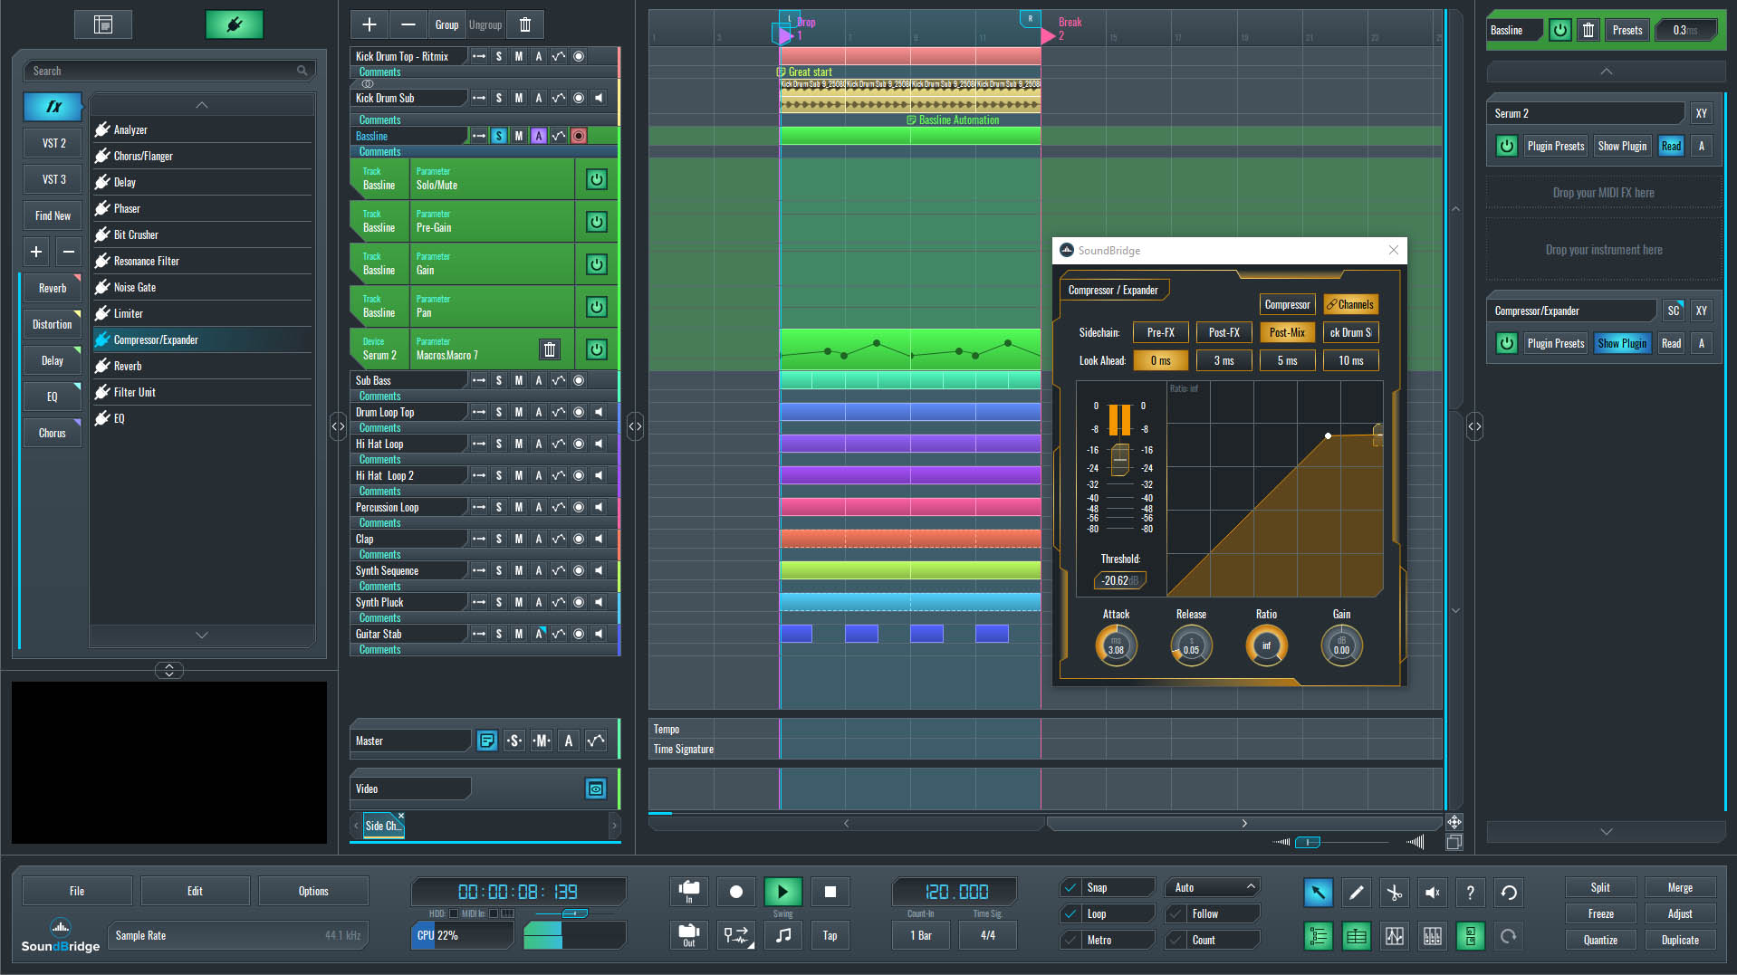This screenshot has width=1737, height=975.
Task: Select the arrow pointer tool
Action: pos(1318,893)
